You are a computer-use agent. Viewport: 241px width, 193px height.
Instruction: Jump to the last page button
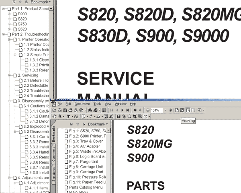click(128, 110)
